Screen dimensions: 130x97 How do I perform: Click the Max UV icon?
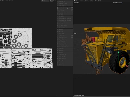point(58,23)
